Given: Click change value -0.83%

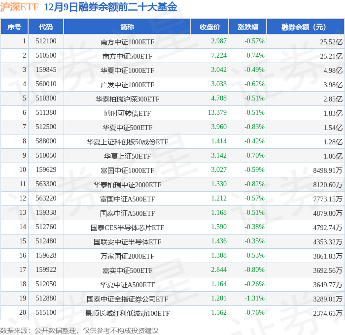Looking at the screenshot, I should pyautogui.click(x=254, y=127).
